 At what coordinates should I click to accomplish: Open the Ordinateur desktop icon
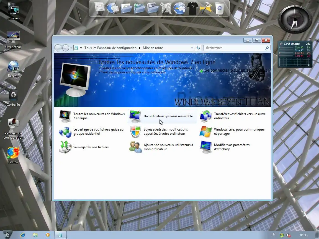coord(13,40)
